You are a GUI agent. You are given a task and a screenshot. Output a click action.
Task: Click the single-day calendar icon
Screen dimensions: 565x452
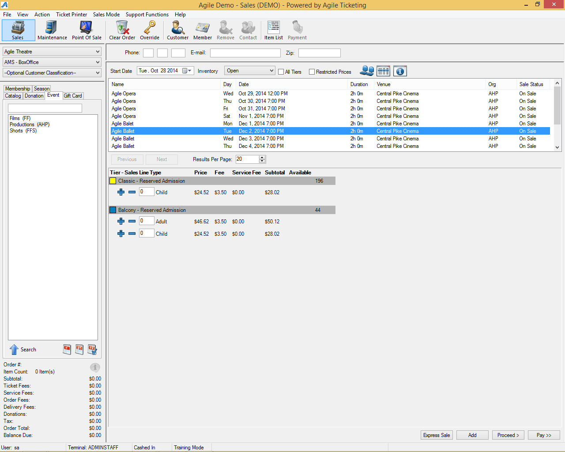tap(67, 350)
